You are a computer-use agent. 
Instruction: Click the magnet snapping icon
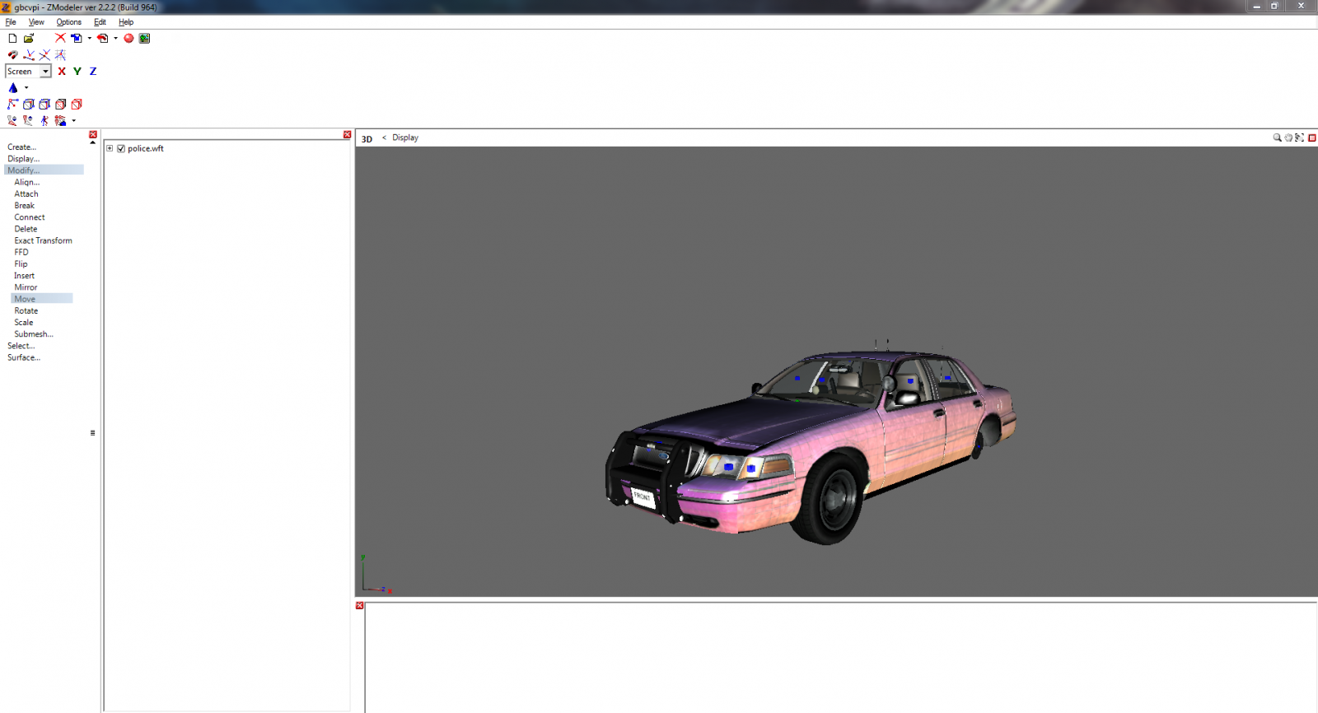click(12, 55)
